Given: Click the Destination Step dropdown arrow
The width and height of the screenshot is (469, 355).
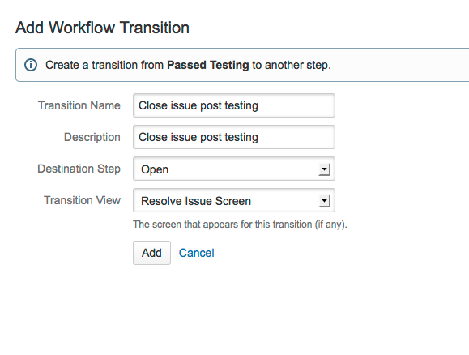Looking at the screenshot, I should point(324,169).
